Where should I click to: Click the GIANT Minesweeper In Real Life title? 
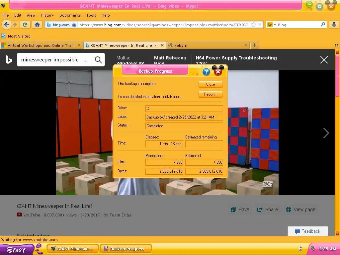(x=54, y=206)
